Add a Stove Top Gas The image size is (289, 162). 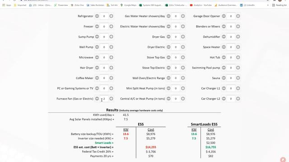(x=183, y=57)
